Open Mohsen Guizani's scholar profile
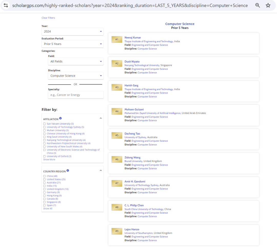Screen dimensions: 277x247 click(134, 109)
